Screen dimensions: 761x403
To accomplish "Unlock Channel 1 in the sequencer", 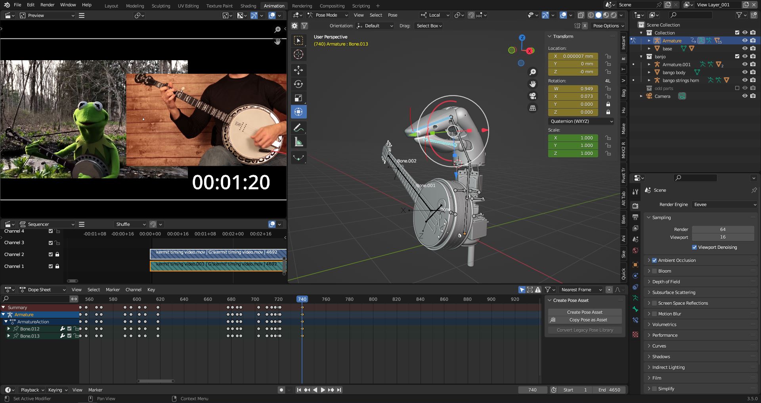I will pyautogui.click(x=57, y=266).
